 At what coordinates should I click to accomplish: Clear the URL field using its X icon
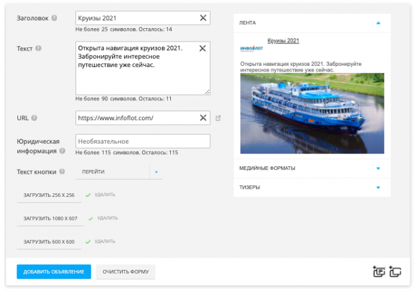tap(203, 118)
